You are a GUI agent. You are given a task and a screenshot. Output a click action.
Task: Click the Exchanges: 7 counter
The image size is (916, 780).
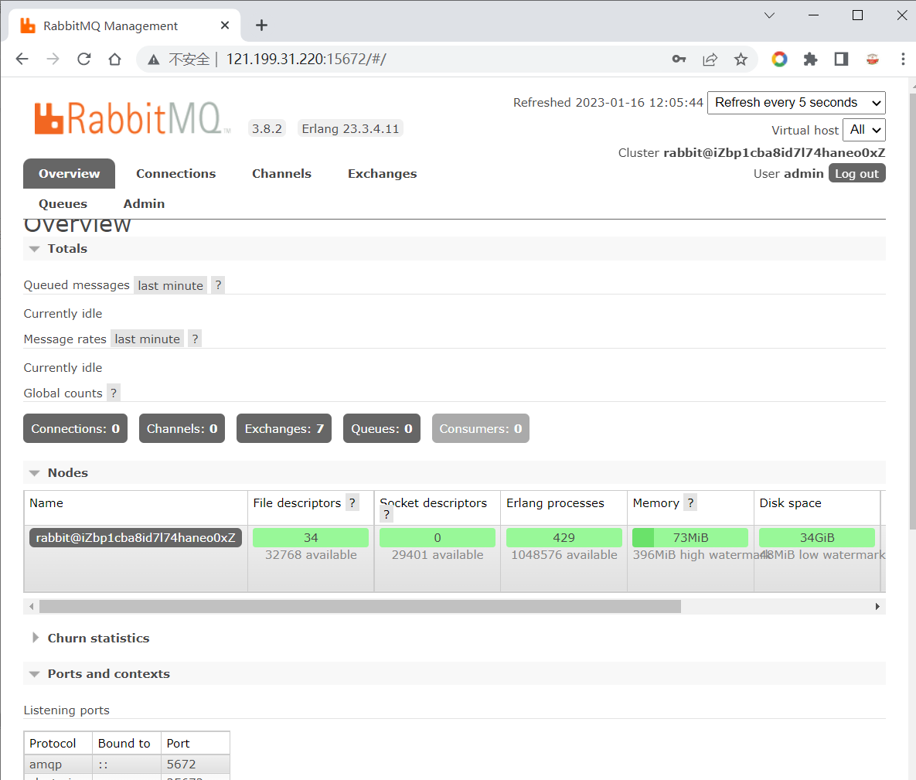[x=284, y=429]
